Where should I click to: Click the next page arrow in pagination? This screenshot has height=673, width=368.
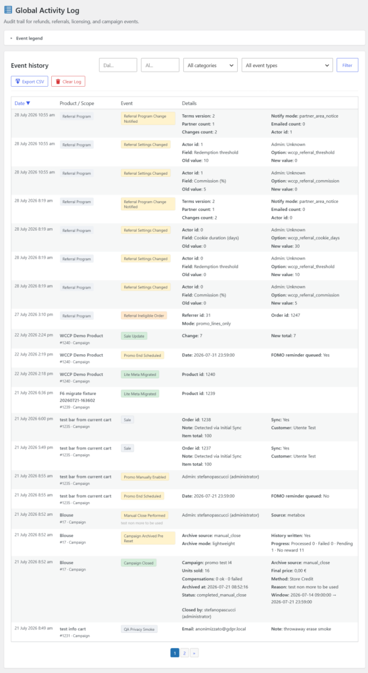pyautogui.click(x=194, y=653)
